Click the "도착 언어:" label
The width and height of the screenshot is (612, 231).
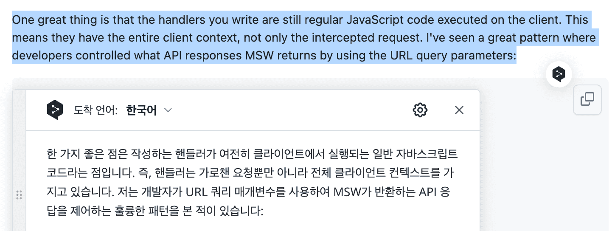point(95,111)
